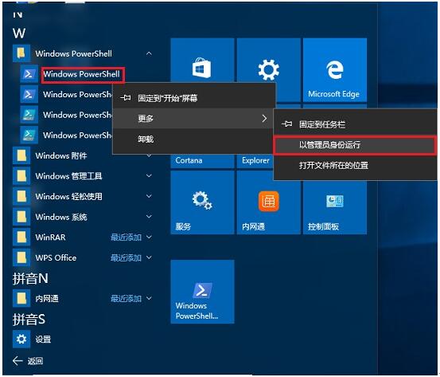The height and width of the screenshot is (377, 440).
Task: Click the Windows 附件 label
Action: [61, 155]
